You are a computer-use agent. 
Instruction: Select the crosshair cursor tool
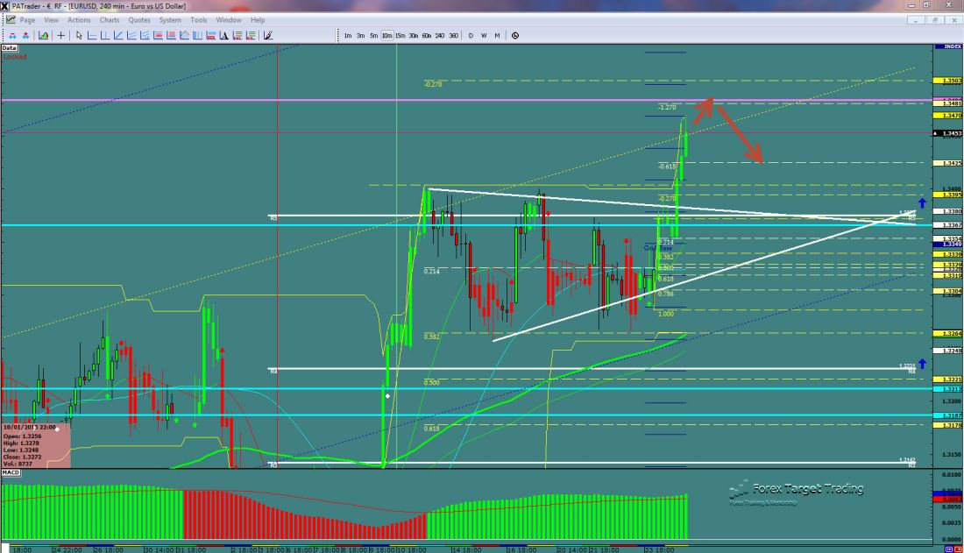pos(60,36)
